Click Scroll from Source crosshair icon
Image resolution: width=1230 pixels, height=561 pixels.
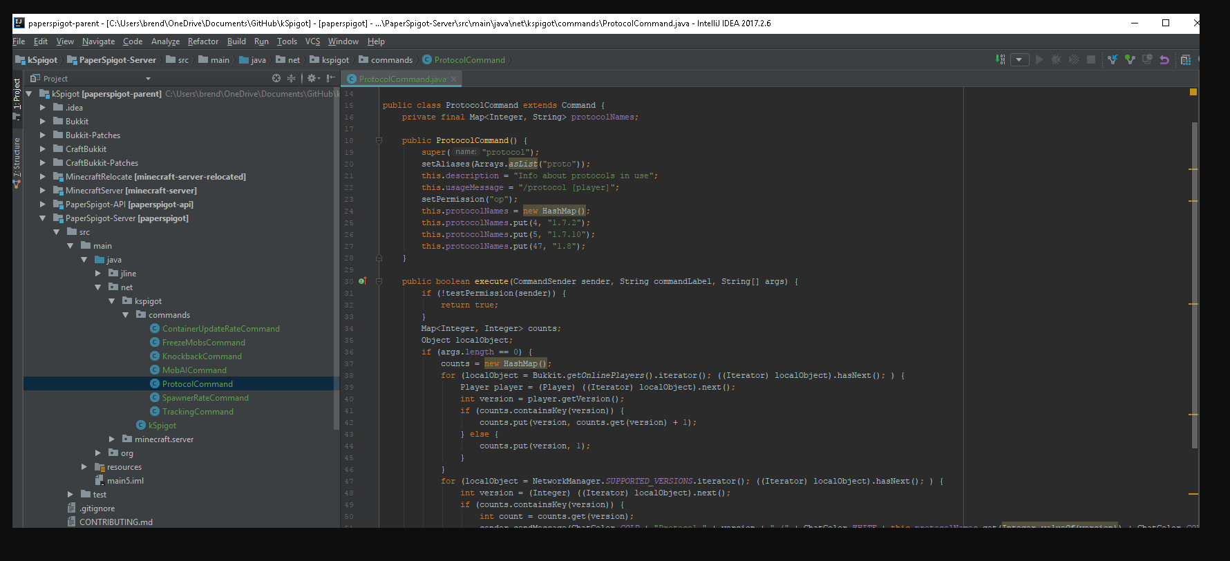click(x=276, y=79)
